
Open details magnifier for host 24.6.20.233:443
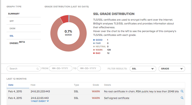[182, 91]
